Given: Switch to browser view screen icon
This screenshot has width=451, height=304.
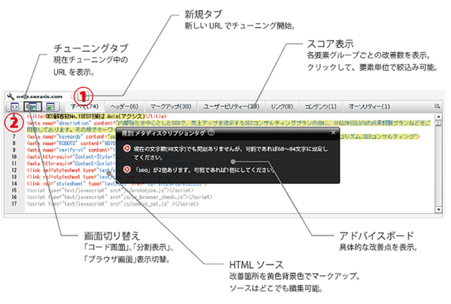Looking at the screenshot, I should click(x=50, y=106).
